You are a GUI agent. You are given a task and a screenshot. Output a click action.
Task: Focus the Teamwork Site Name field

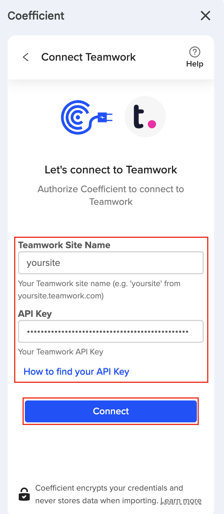coord(111,263)
